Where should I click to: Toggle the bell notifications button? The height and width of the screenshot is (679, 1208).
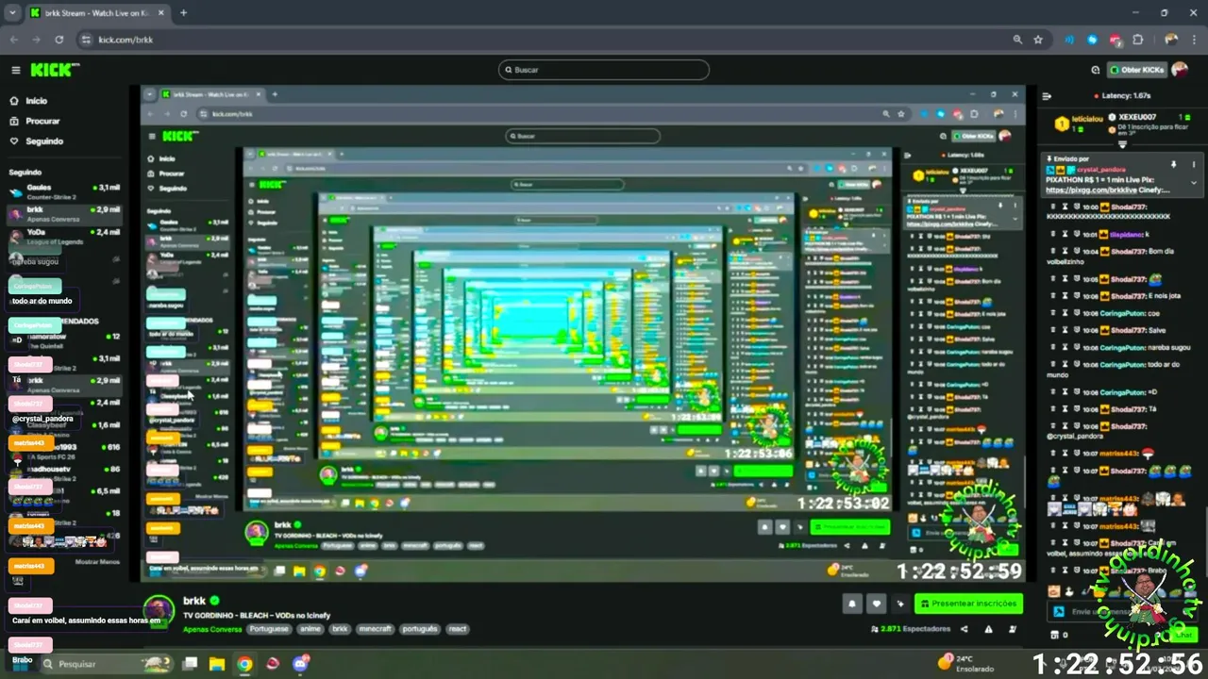[x=853, y=604]
